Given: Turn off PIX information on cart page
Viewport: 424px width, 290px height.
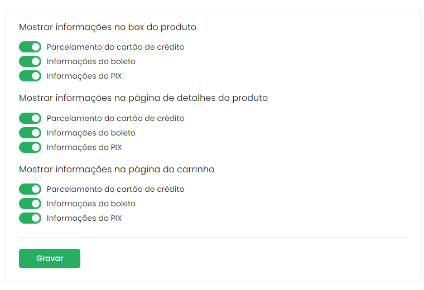Looking at the screenshot, I should click(x=30, y=218).
